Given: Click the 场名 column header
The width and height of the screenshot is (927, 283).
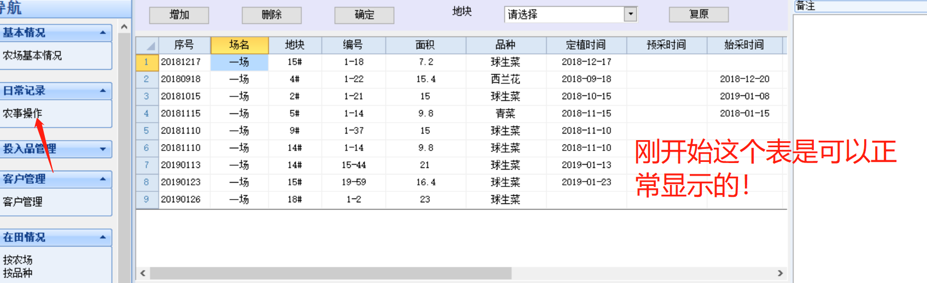Looking at the screenshot, I should (239, 45).
